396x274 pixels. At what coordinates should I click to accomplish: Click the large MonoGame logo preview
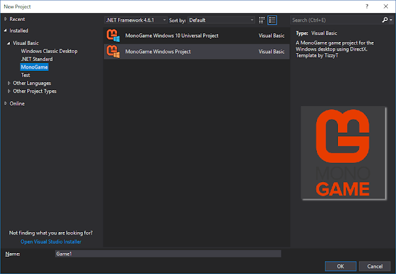point(343,153)
